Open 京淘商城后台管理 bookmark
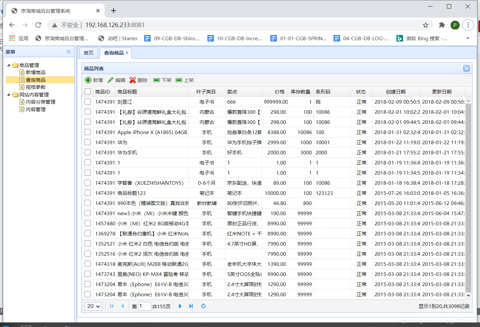The height and width of the screenshot is (327, 480). [x=62, y=38]
